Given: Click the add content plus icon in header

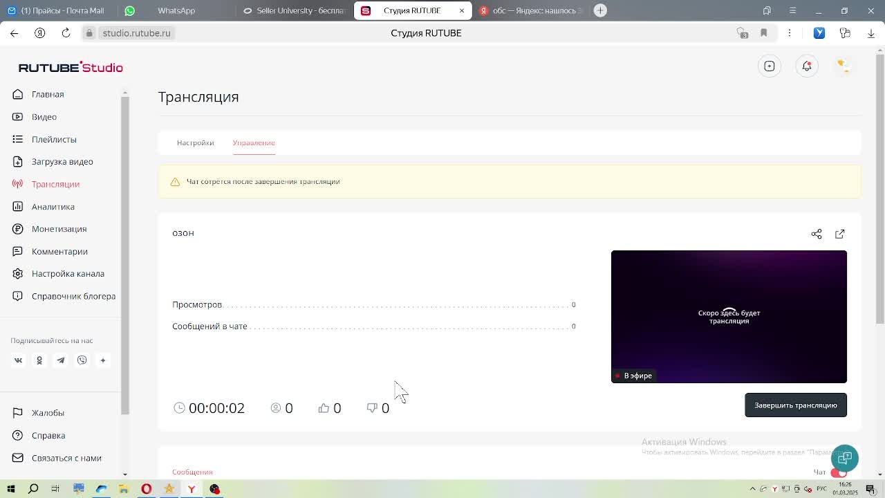Looking at the screenshot, I should click(770, 66).
